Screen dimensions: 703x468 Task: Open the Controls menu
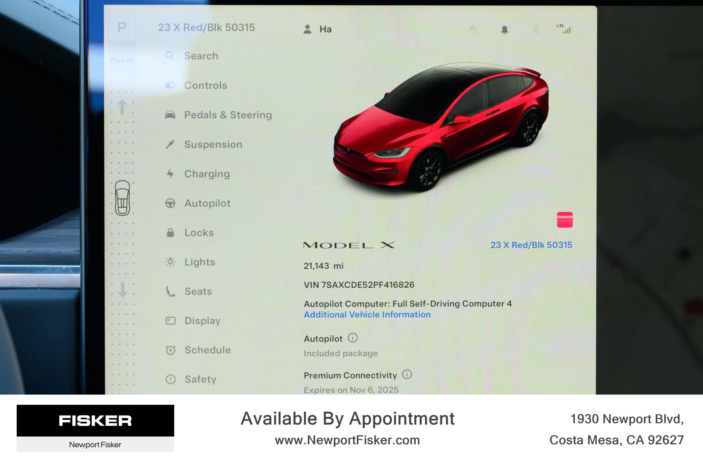point(205,86)
